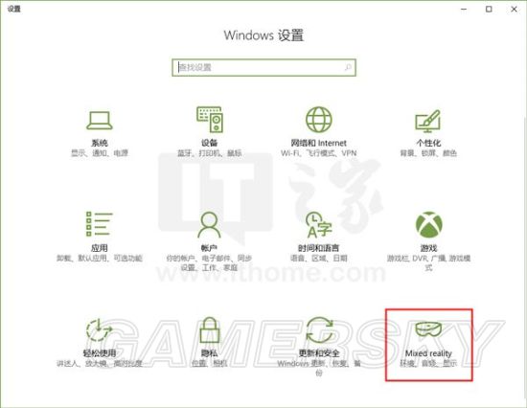Maximize the 设置 window
The image size is (527, 408).
(489, 9)
